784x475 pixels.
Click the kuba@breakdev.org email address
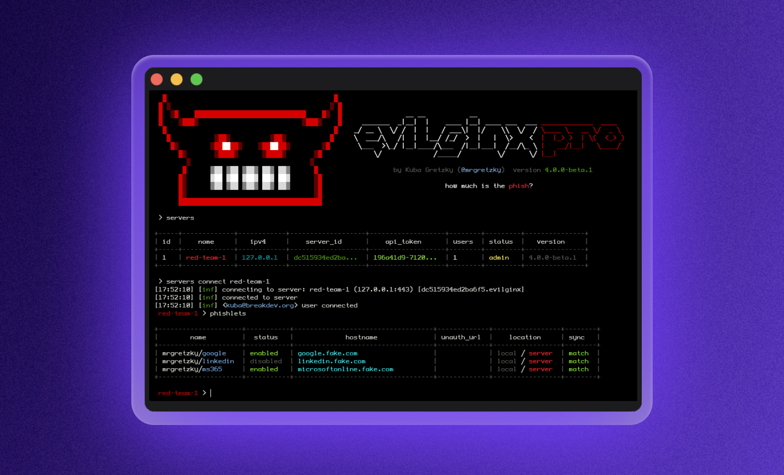tap(260, 305)
